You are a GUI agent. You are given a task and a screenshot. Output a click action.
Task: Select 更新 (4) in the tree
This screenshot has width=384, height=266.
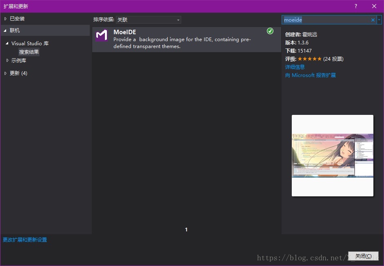click(18, 73)
